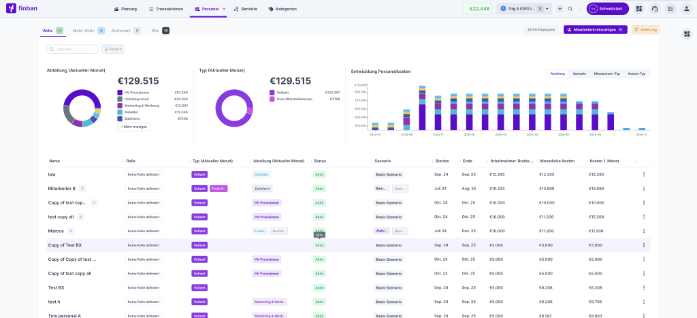Click the HV Provisionen legend color swatch

click(120, 92)
